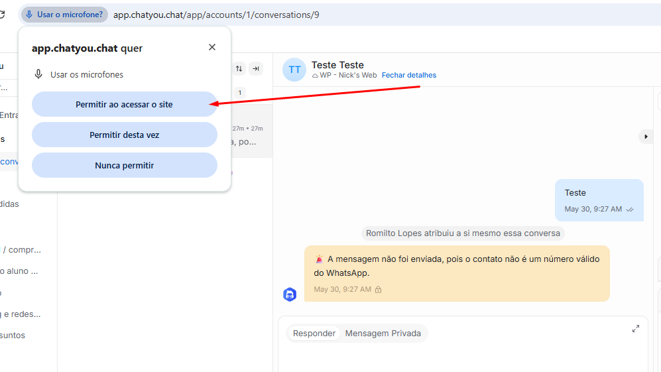Expand the reply editor with the corner arrows icon
This screenshot has width=661, height=372.
635,329
